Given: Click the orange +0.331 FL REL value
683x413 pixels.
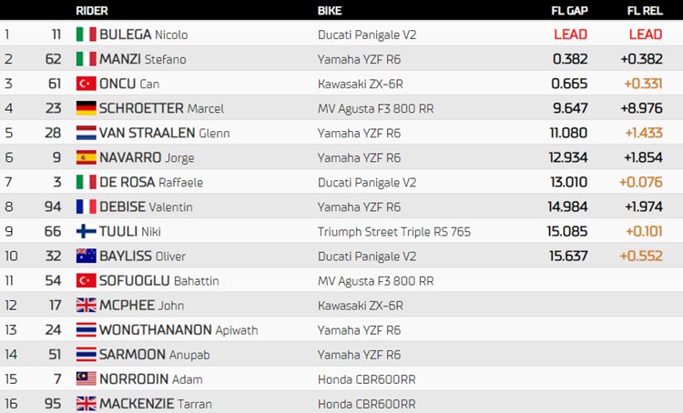Looking at the screenshot, I should click(643, 84).
